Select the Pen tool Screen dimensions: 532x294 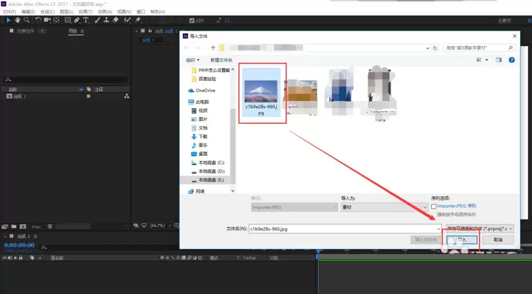[77, 20]
